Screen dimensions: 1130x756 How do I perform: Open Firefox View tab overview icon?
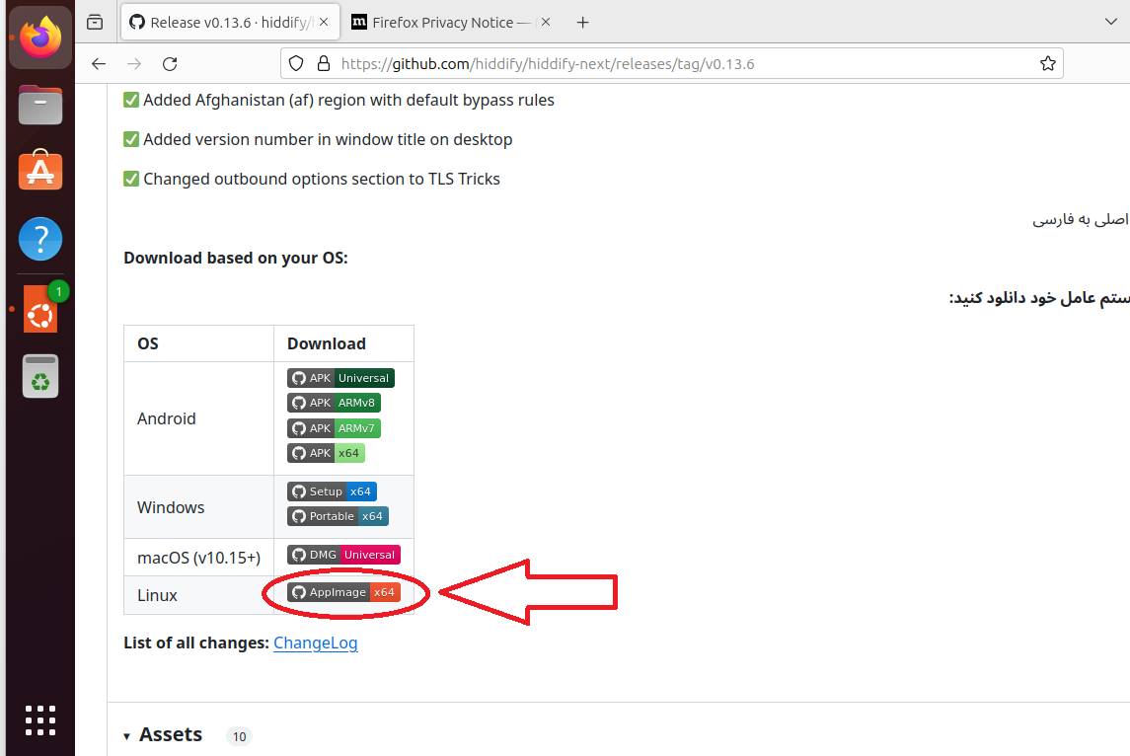click(x=95, y=23)
